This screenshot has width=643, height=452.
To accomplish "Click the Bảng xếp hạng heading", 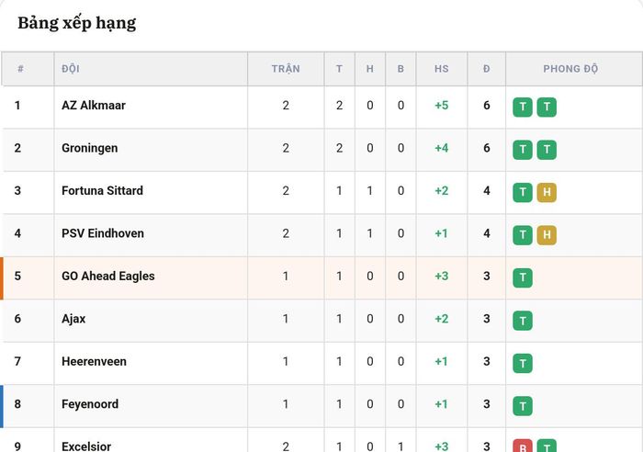I will tap(76, 23).
